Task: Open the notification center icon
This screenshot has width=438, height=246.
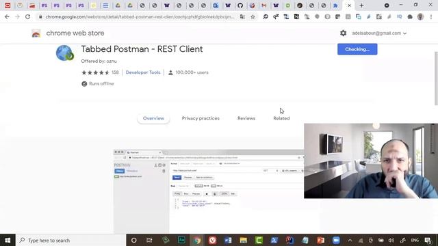Action: [428, 240]
